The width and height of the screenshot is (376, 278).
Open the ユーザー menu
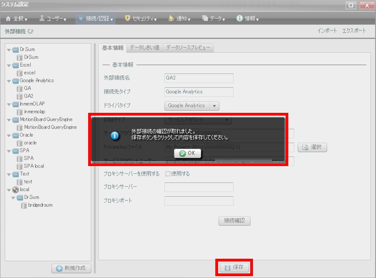point(53,18)
